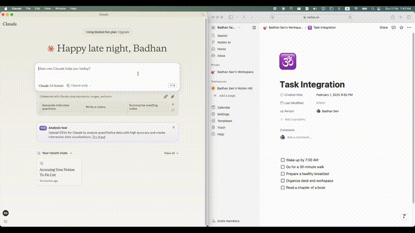The image size is (415, 233).
Task: Open Notion AI from the sidebar
Action: click(224, 42)
